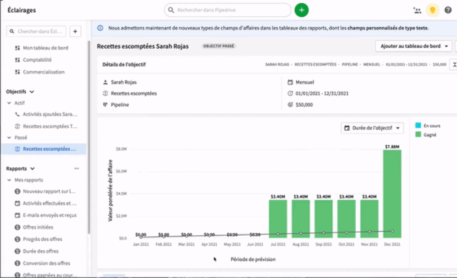Toggle the En cours legend color
The height and width of the screenshot is (278, 457).
point(418,125)
